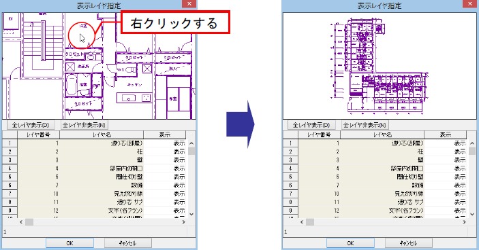Confirm with OK in the left dialog
The height and width of the screenshot is (250, 479).
[x=69, y=243]
